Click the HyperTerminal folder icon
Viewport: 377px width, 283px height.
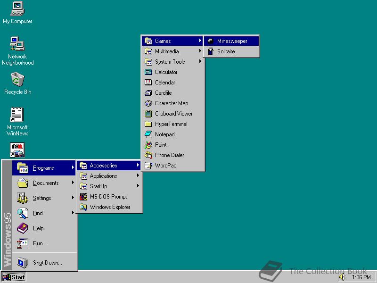pos(148,124)
